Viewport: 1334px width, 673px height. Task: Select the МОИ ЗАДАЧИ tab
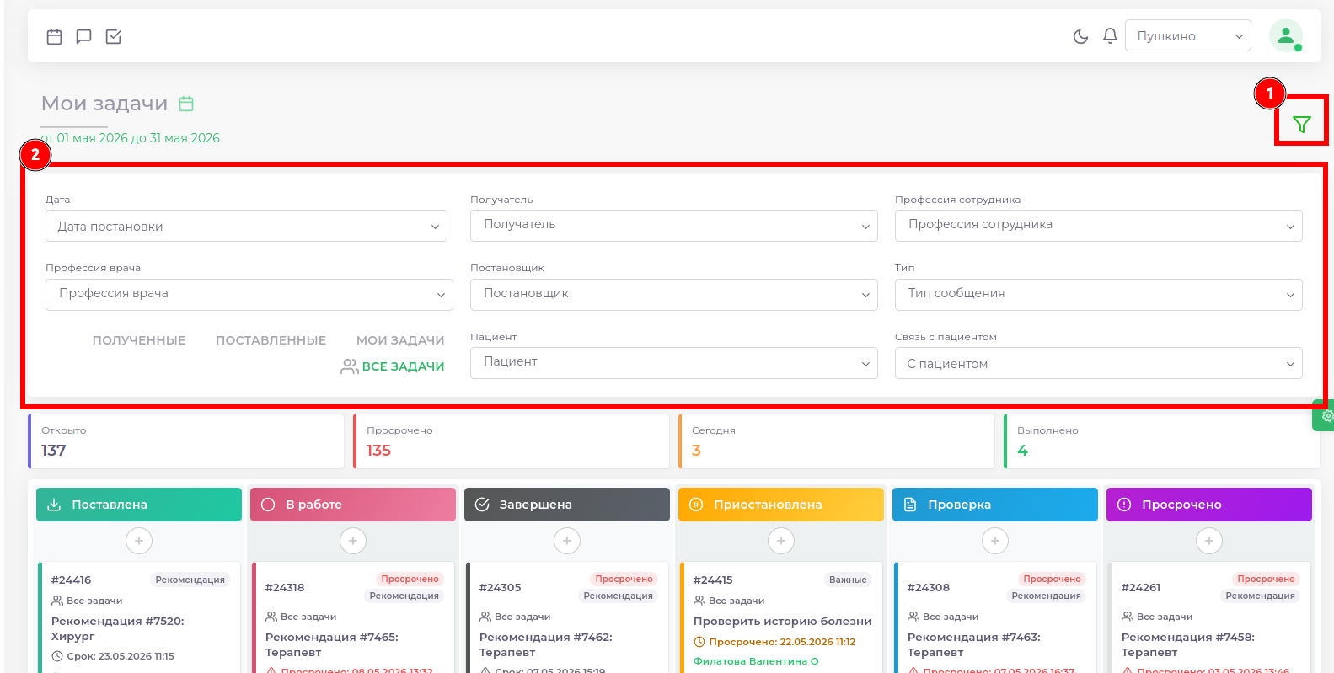pyautogui.click(x=400, y=340)
